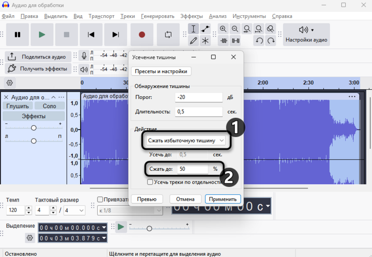
Task: Open the 'Генерировать' menu
Action: coord(157,16)
